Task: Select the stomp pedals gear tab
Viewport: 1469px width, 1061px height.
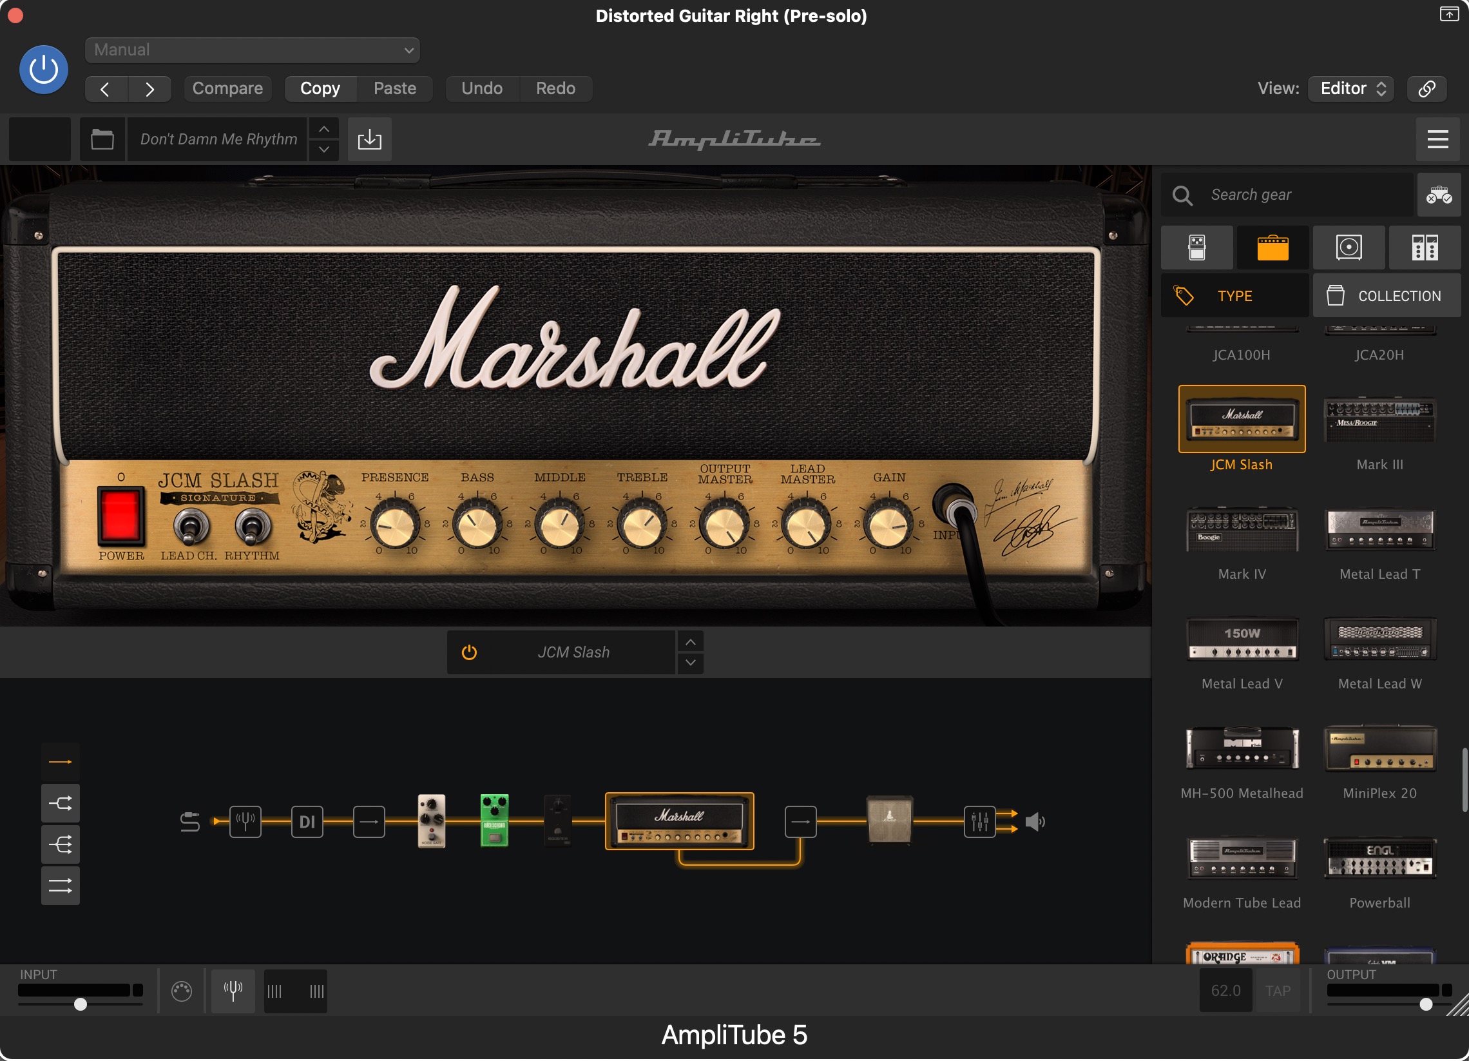Action: click(x=1197, y=248)
